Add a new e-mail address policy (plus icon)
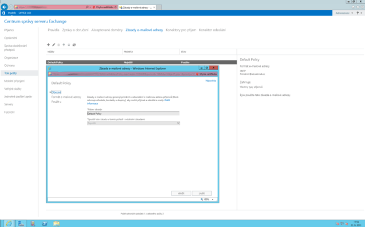 click(48, 45)
